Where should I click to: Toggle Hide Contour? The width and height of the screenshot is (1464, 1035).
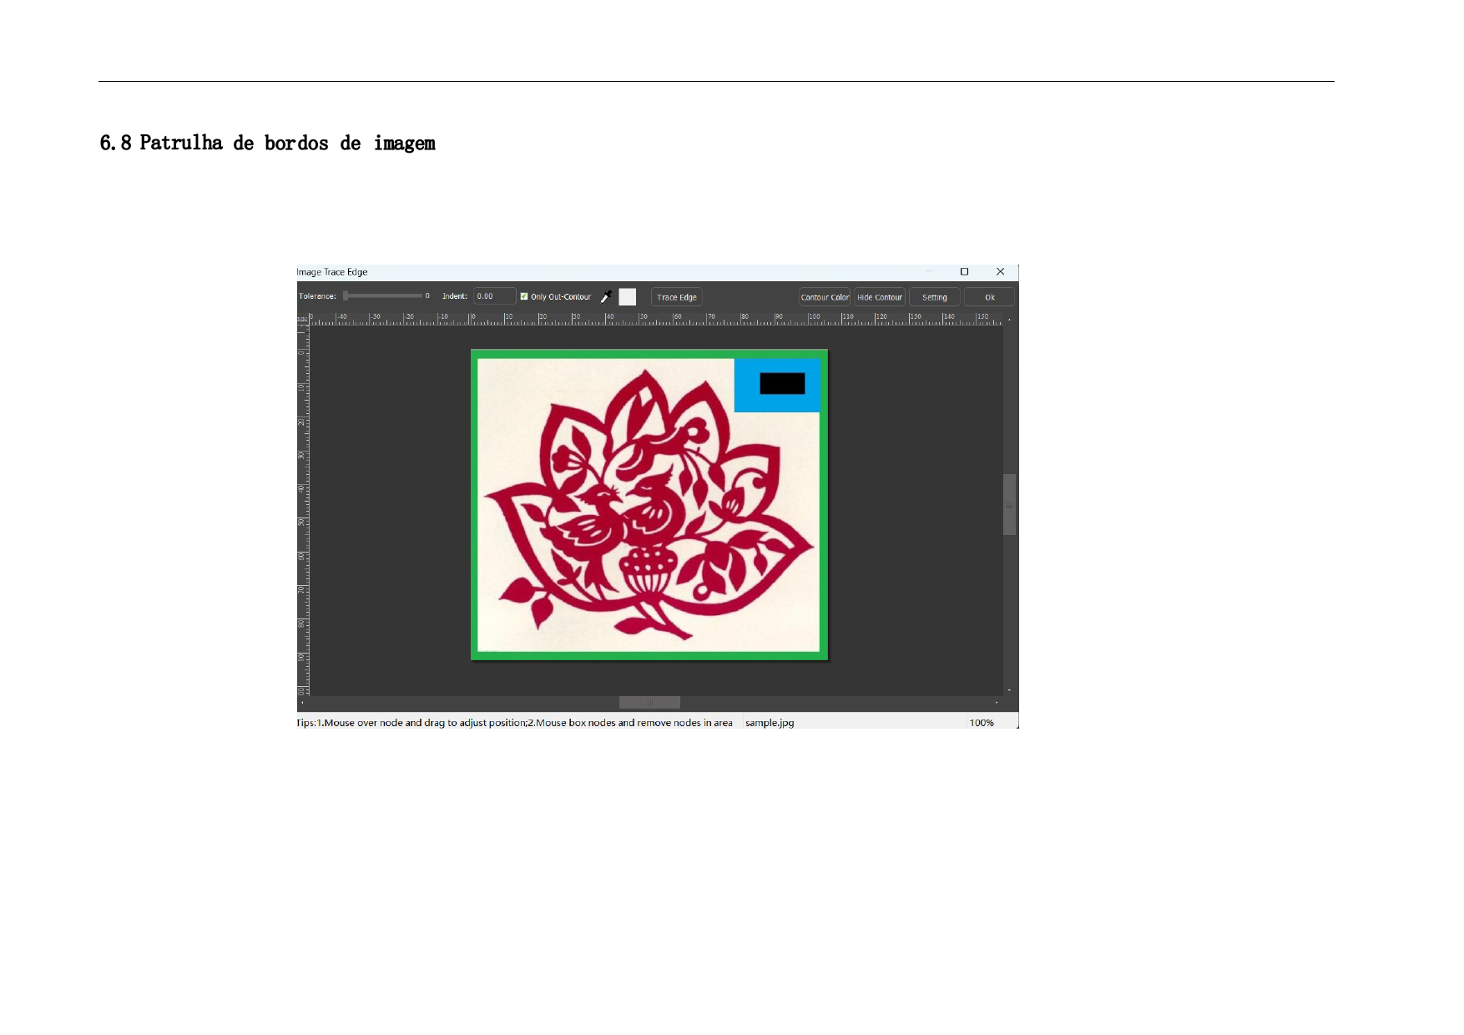pyautogui.click(x=880, y=297)
